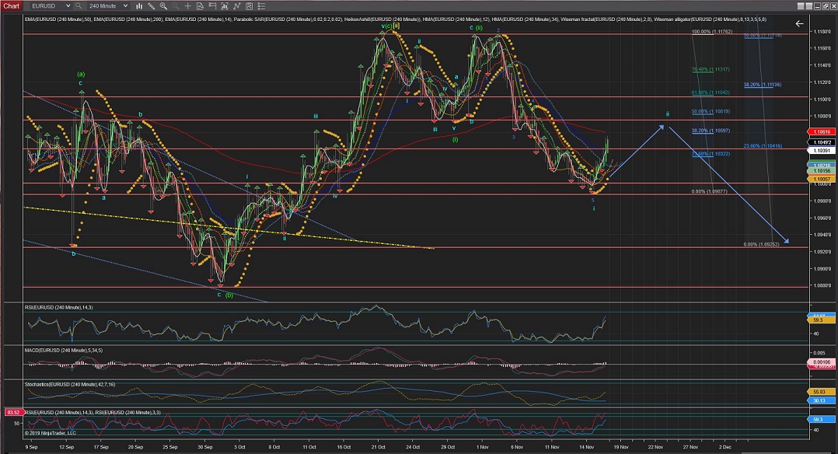
Task: Open the drawing tools pencil icon
Action: (x=151, y=6)
